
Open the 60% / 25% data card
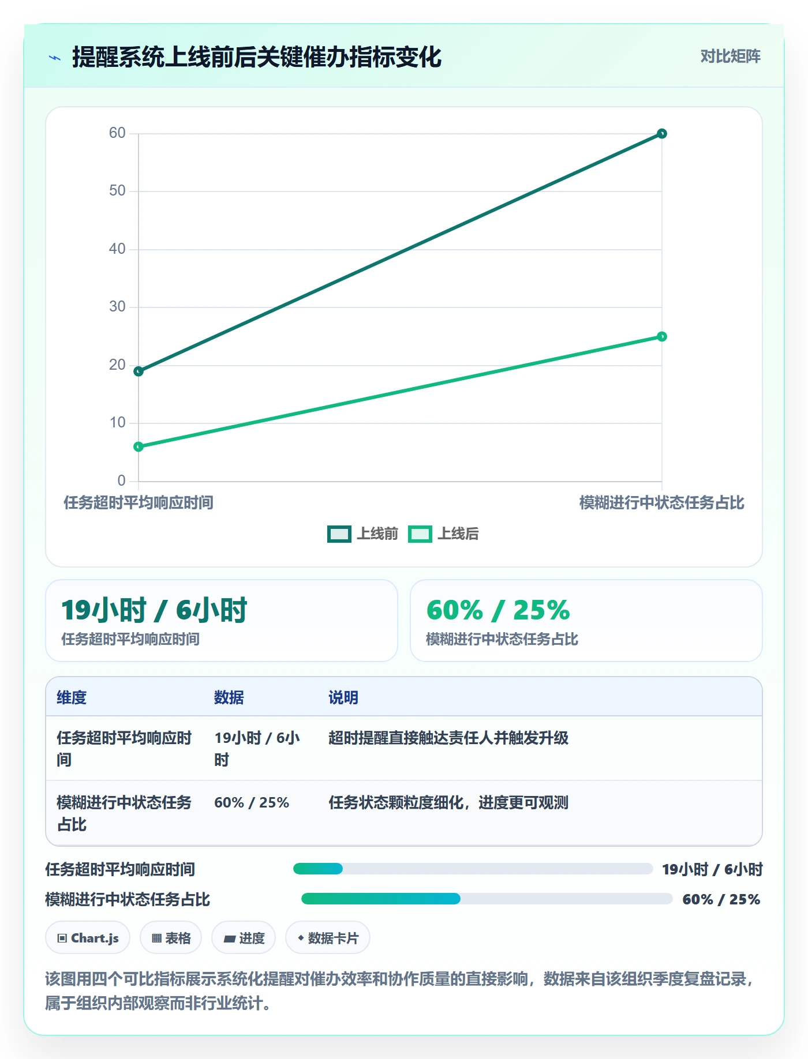586,621
